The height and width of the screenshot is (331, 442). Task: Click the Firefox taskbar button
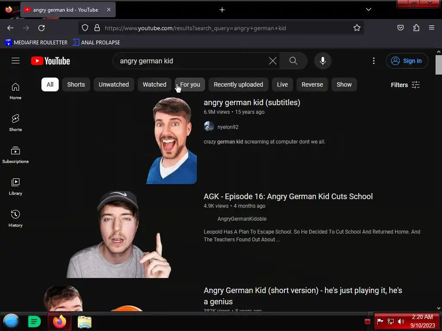coord(59,322)
